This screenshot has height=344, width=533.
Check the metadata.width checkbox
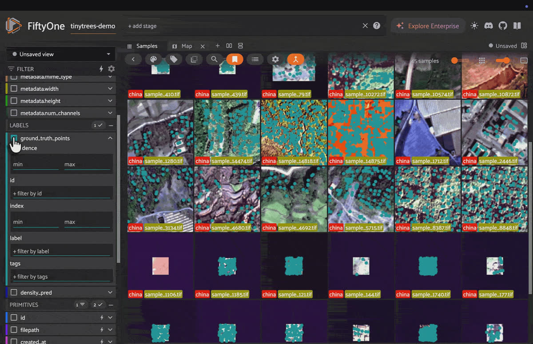[14, 89]
